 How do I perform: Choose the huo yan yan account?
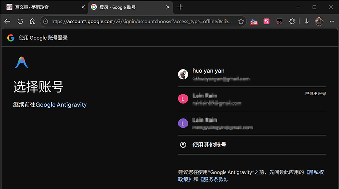tap(252, 74)
